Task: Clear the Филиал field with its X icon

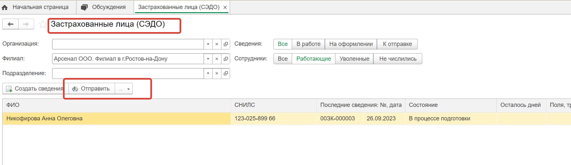Action: pyautogui.click(x=217, y=59)
